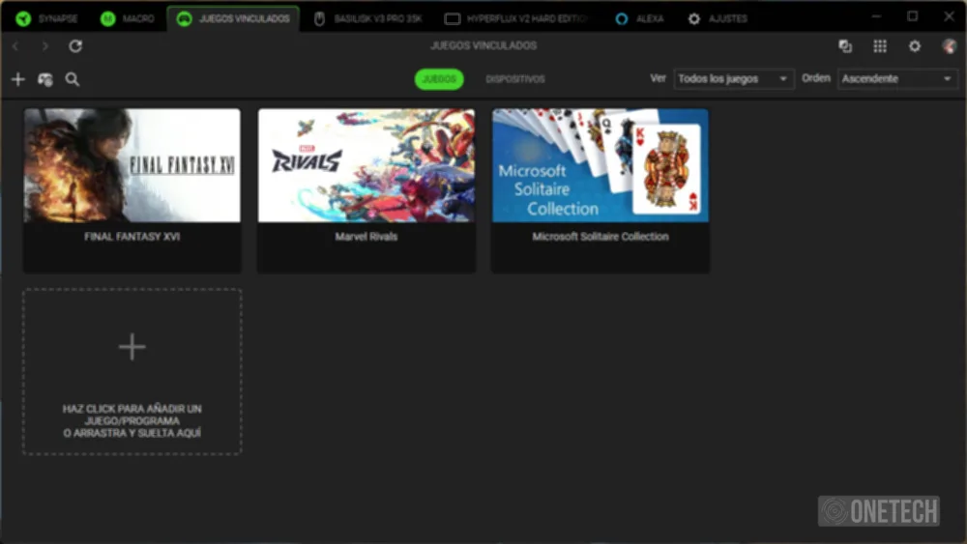
Task: Switch to the Dispositivos view
Action: click(x=515, y=79)
